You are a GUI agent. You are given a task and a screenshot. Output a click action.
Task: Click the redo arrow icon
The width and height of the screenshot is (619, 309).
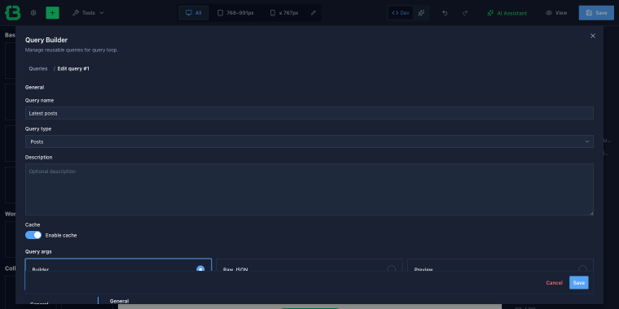pyautogui.click(x=465, y=13)
